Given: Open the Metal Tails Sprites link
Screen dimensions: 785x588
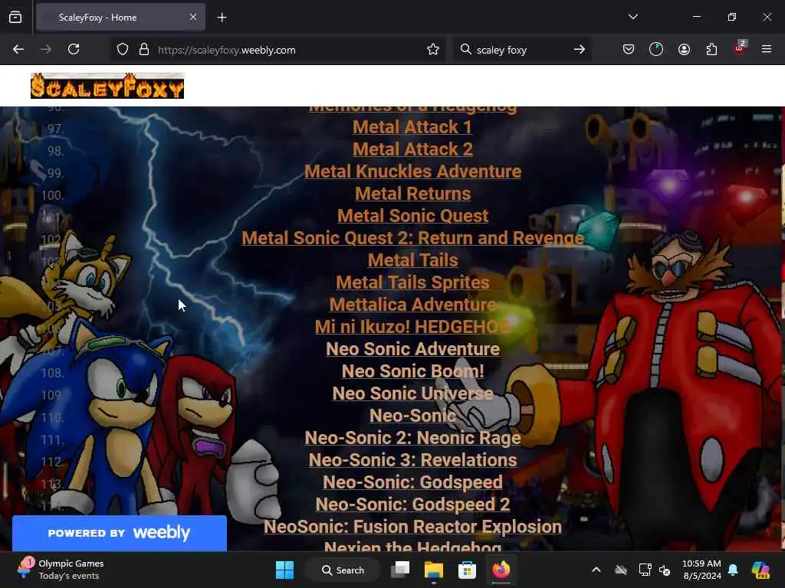Looking at the screenshot, I should coord(412,283).
